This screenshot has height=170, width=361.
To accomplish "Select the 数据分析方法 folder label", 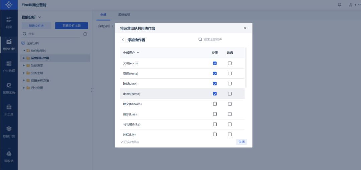I will pos(40,81).
